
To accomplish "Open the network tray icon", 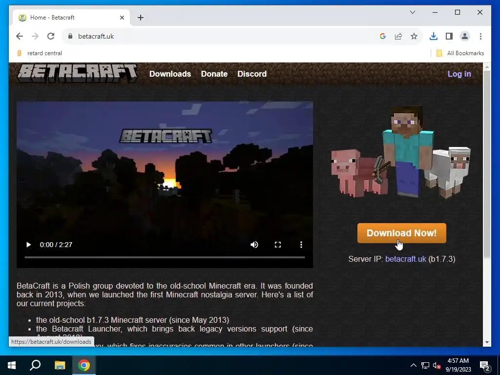I will pyautogui.click(x=425, y=365).
